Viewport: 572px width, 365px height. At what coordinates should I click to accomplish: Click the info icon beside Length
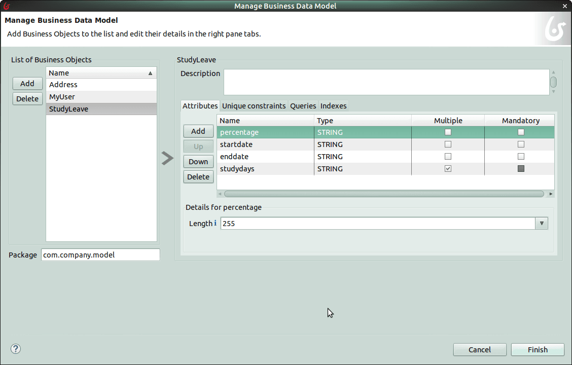(215, 223)
